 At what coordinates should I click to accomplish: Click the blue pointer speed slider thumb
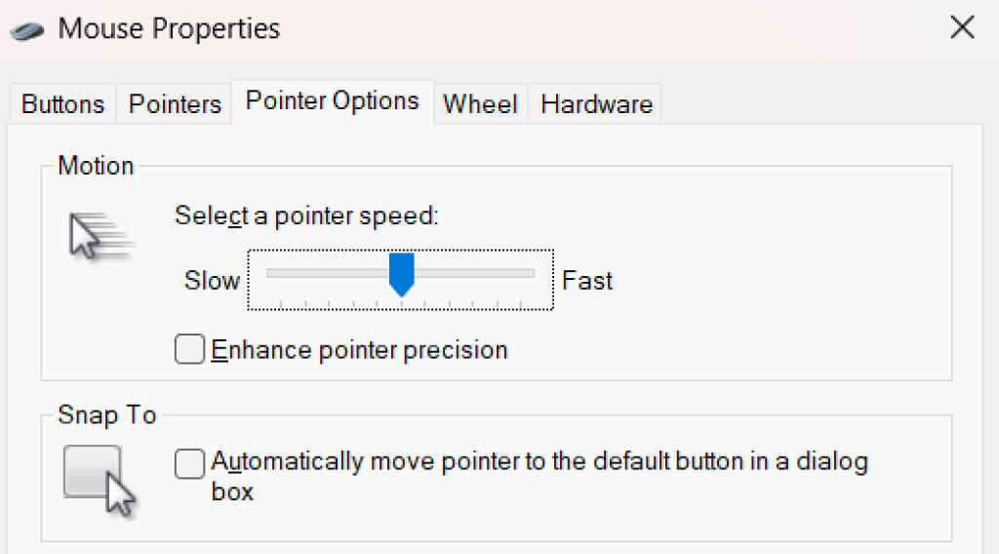pos(402,273)
